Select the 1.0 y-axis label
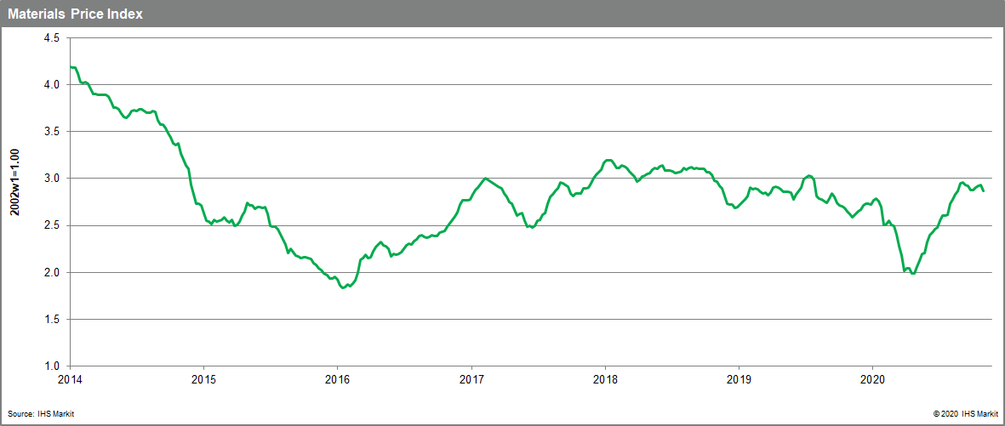1005x426 pixels. [53, 366]
